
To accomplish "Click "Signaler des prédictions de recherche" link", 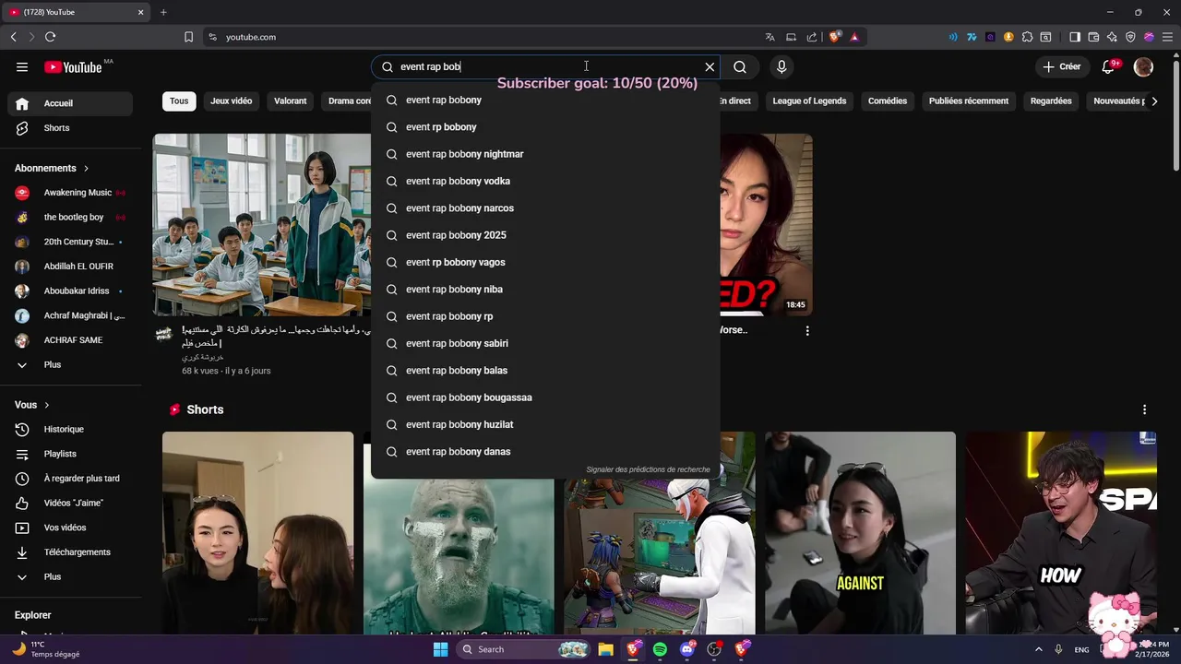I will coord(648,469).
